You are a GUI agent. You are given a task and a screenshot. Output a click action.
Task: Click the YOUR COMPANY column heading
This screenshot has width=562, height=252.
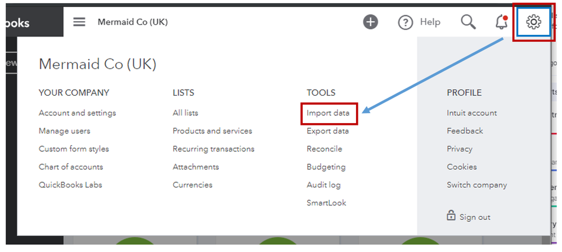(x=74, y=92)
